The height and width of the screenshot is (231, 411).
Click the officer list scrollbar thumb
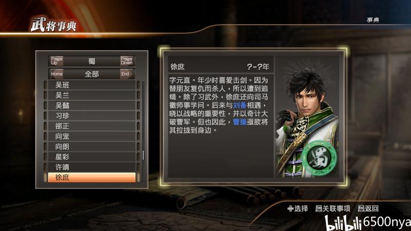(x=143, y=155)
